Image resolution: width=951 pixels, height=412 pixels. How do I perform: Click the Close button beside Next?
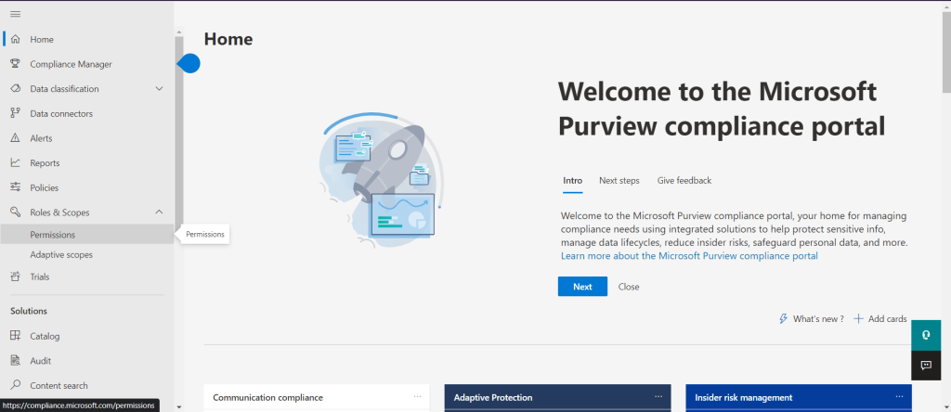[x=629, y=287]
